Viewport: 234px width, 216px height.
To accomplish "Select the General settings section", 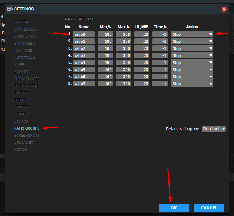I will tap(22, 22).
